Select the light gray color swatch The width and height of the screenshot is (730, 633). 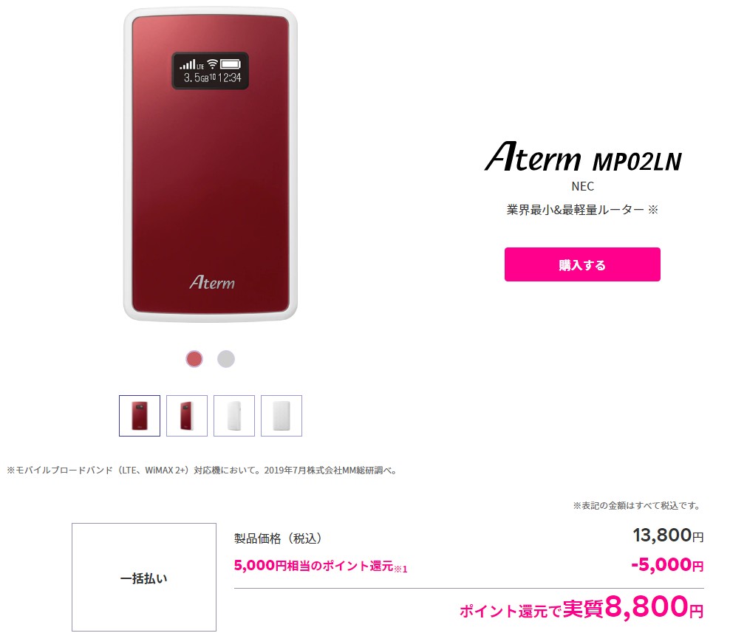point(226,359)
